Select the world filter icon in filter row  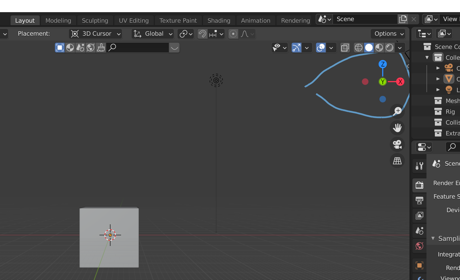pos(91,48)
